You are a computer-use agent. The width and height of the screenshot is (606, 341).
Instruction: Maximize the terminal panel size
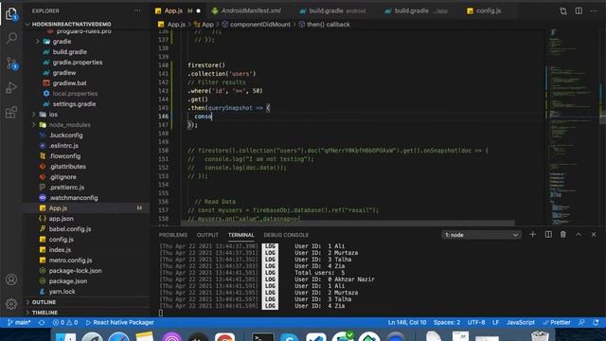[x=579, y=234]
